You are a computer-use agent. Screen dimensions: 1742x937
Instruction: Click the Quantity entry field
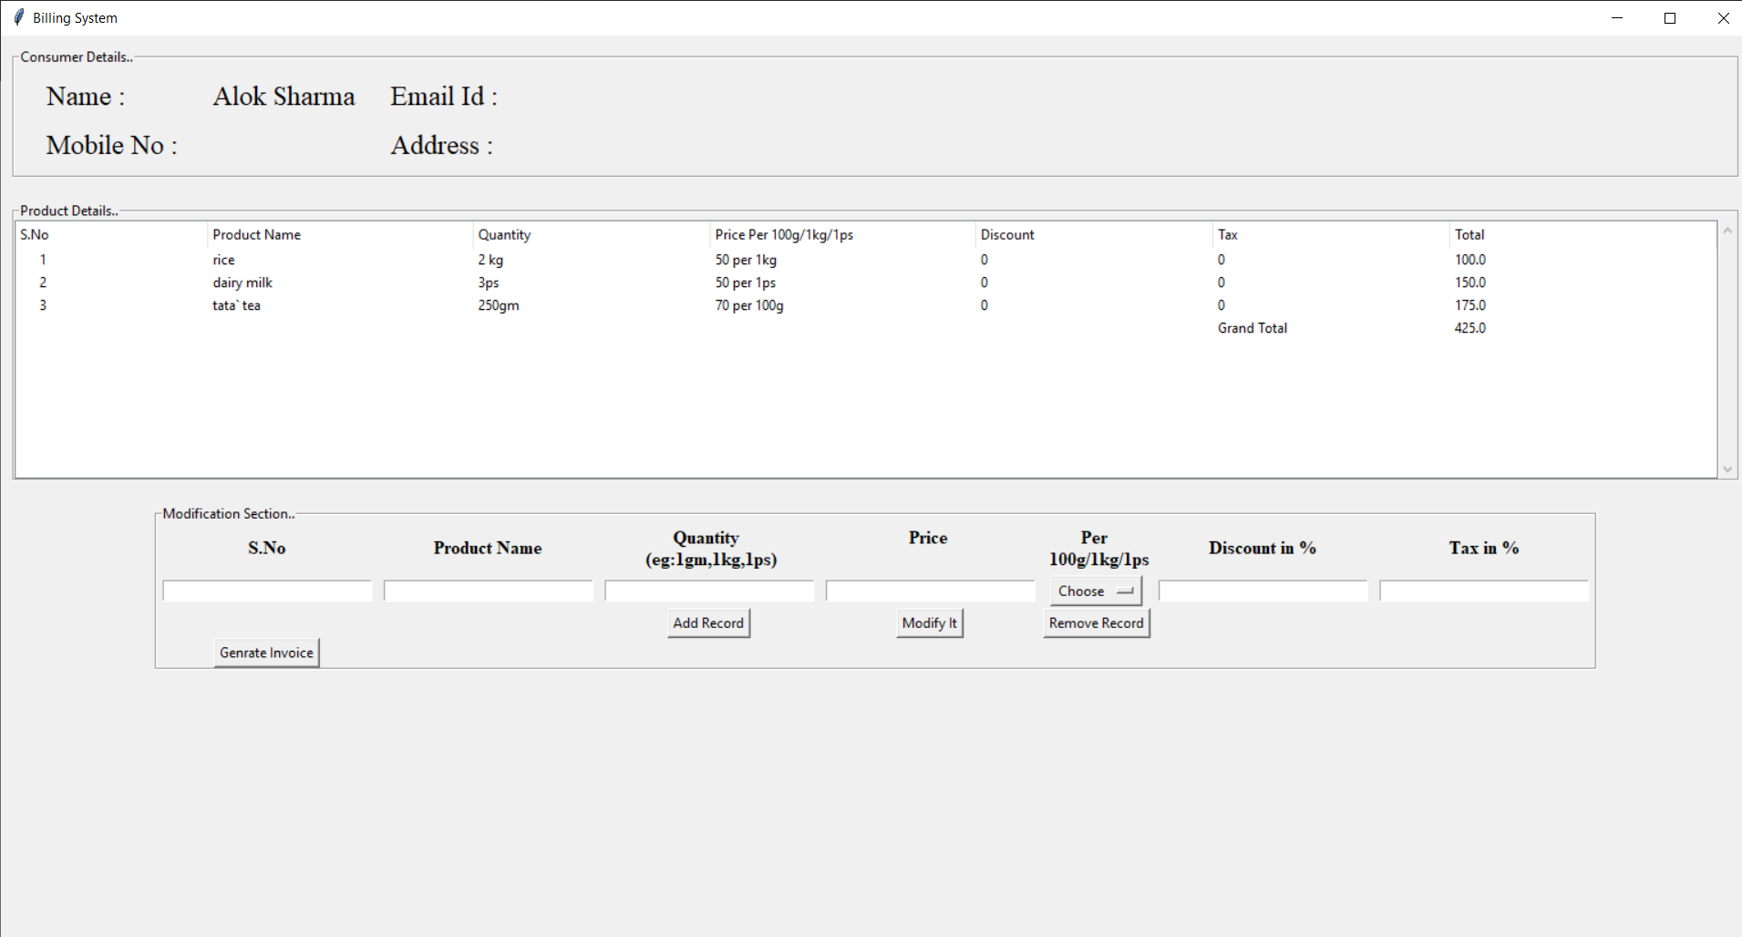click(708, 590)
